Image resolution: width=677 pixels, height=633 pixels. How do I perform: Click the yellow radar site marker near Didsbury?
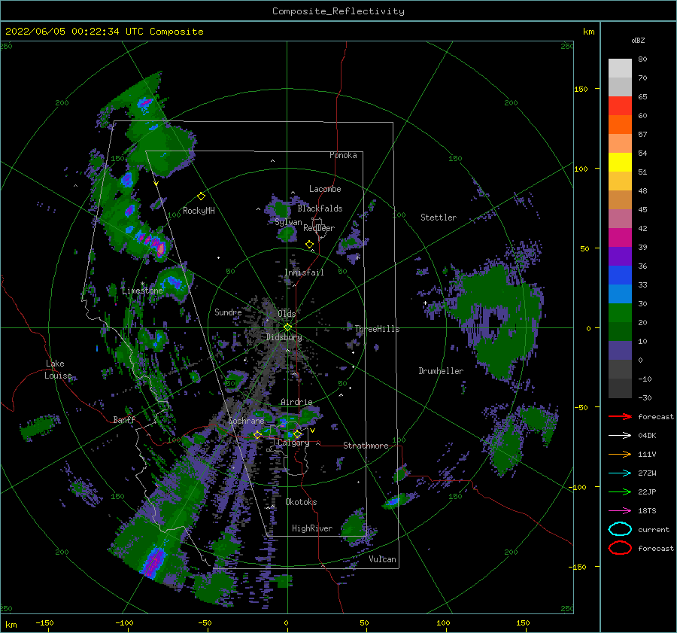[x=287, y=327]
